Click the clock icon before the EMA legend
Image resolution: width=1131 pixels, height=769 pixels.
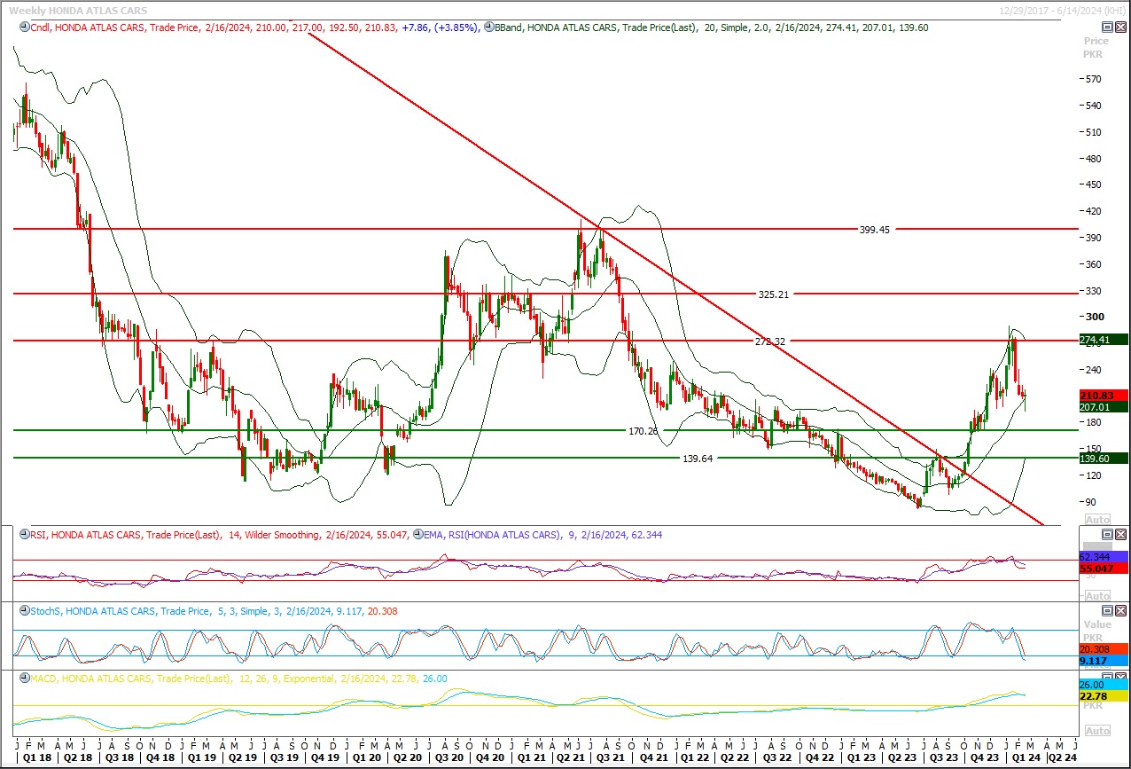pos(417,535)
